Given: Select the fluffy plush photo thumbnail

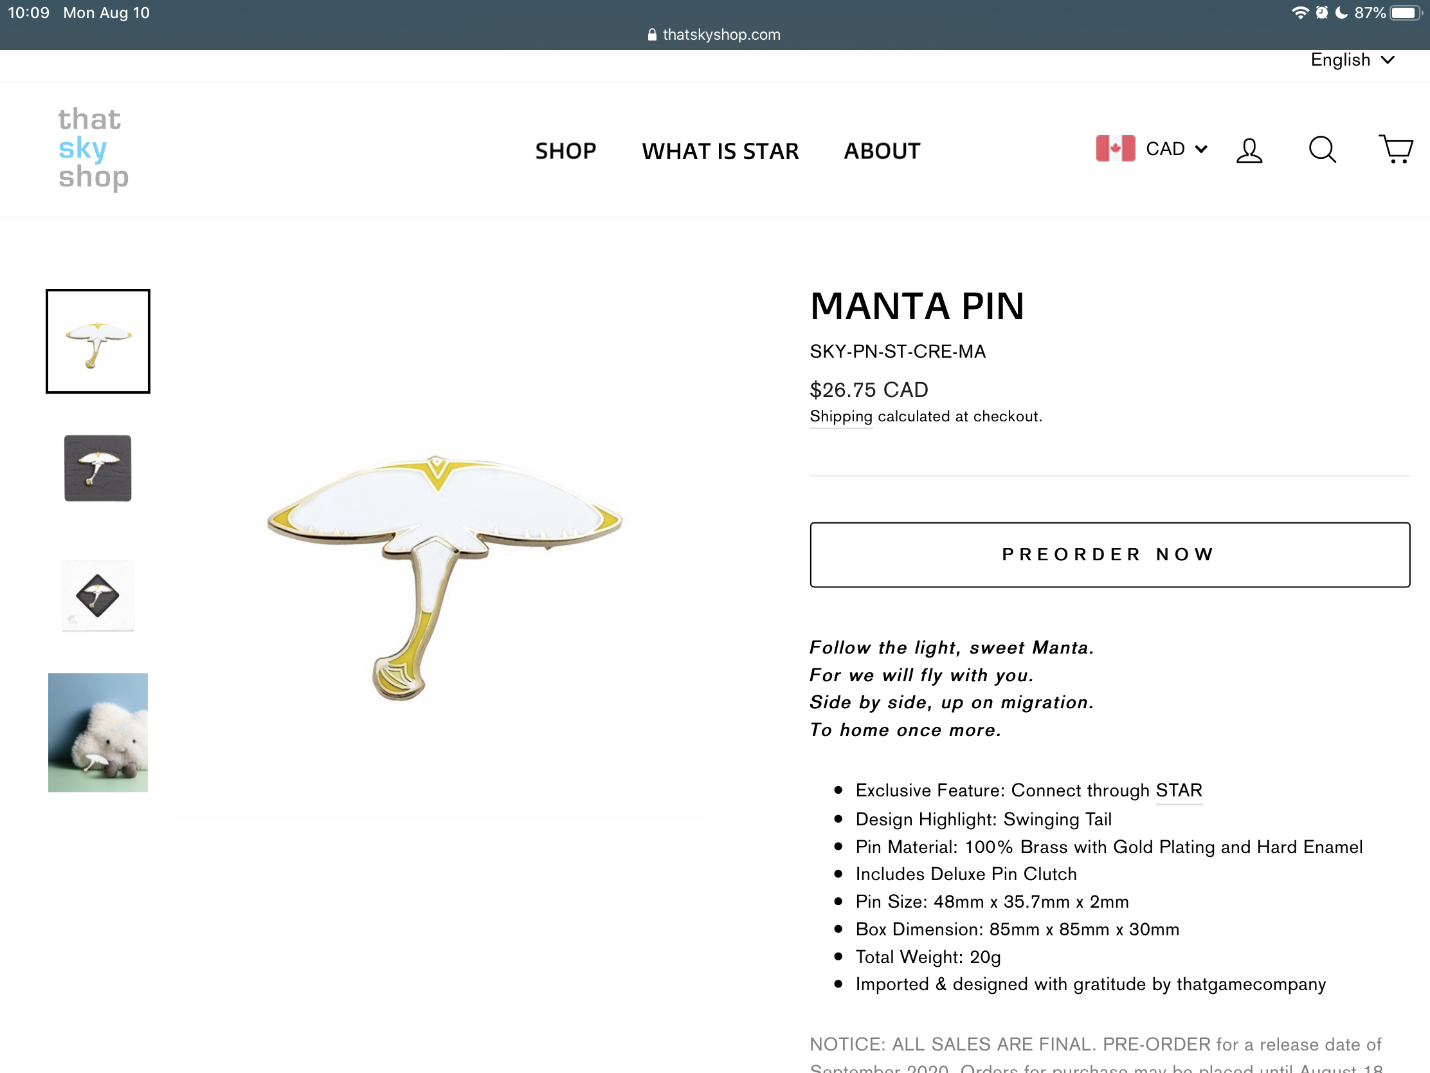Looking at the screenshot, I should pyautogui.click(x=98, y=732).
